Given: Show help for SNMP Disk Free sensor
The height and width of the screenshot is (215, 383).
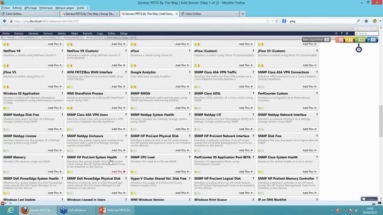Looking at the screenshot, I should [317, 136].
